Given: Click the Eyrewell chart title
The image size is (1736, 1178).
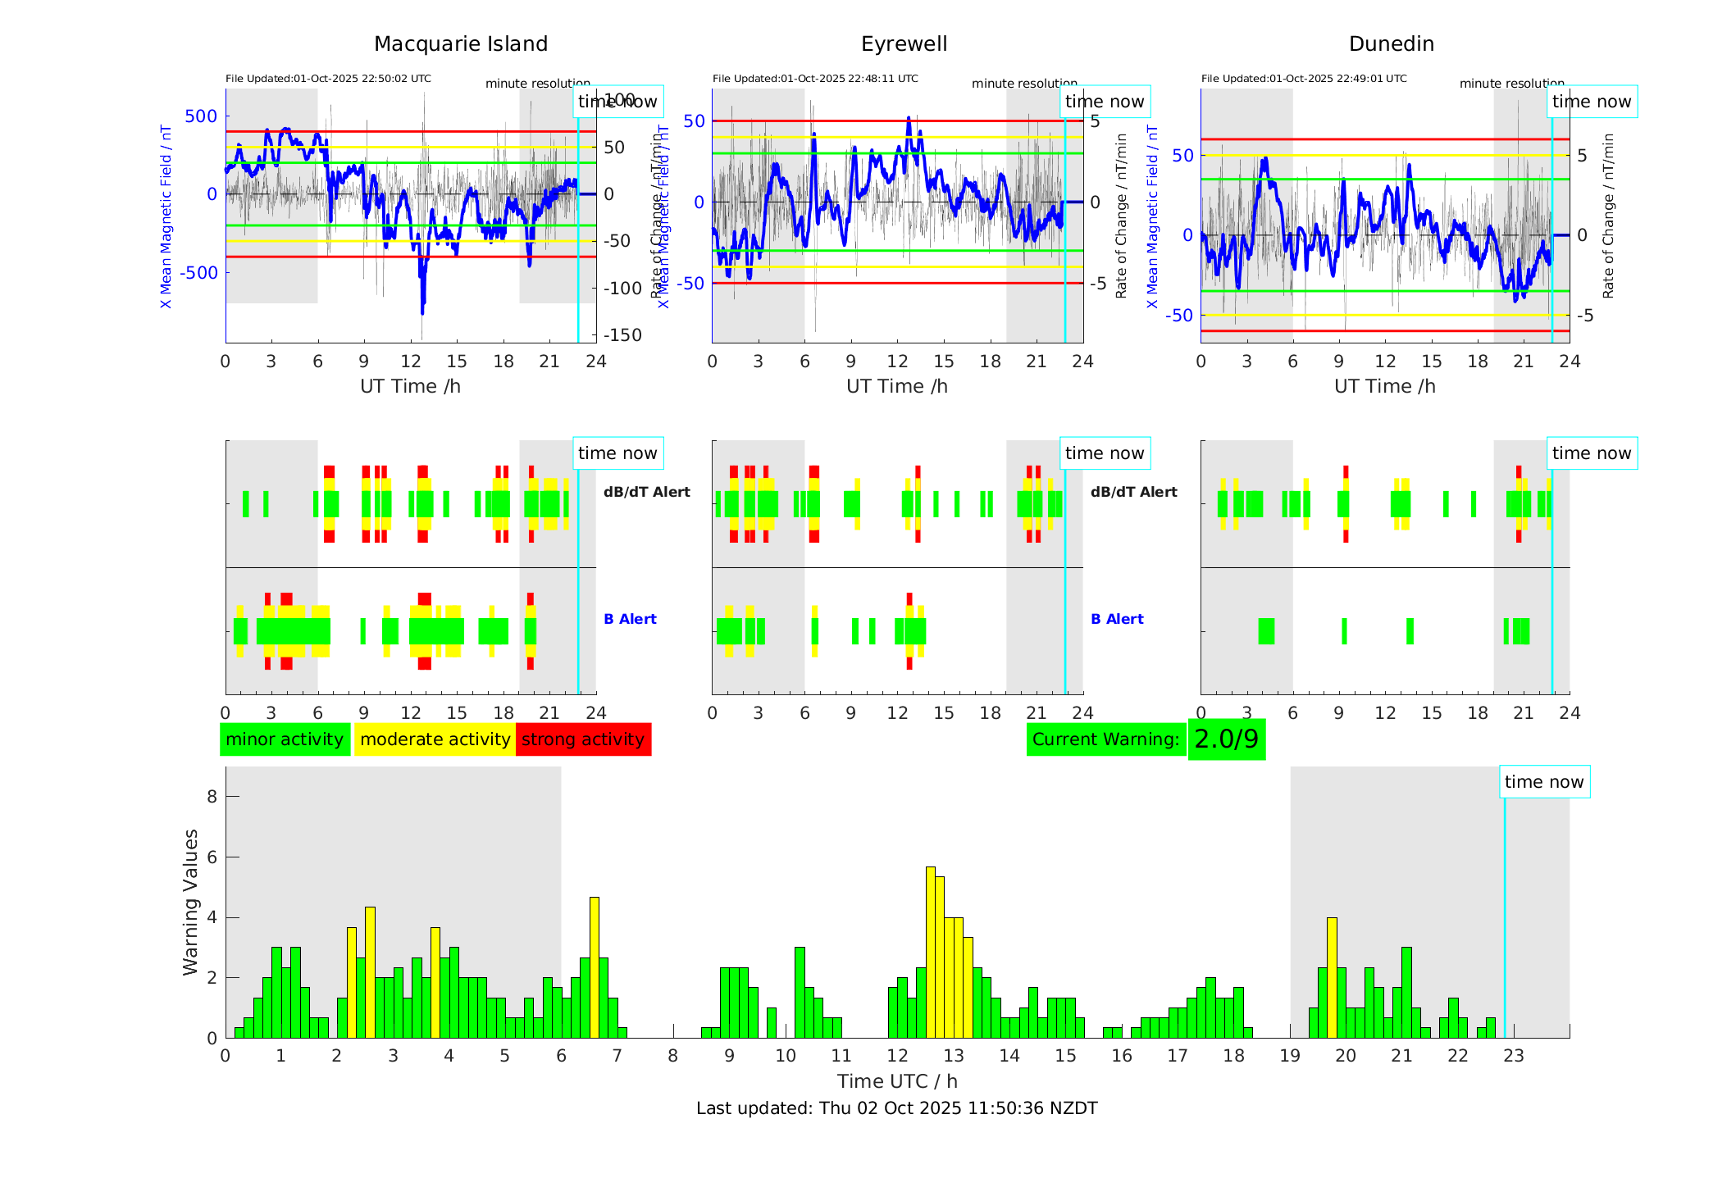Looking at the screenshot, I should pyautogui.click(x=904, y=44).
